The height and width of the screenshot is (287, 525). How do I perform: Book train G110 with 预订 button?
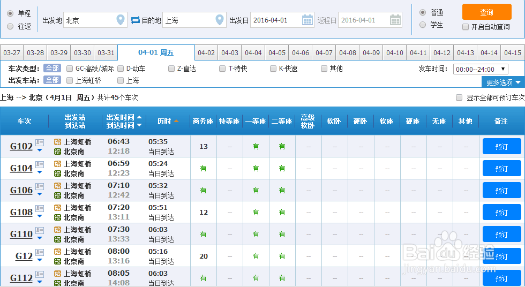(501, 234)
